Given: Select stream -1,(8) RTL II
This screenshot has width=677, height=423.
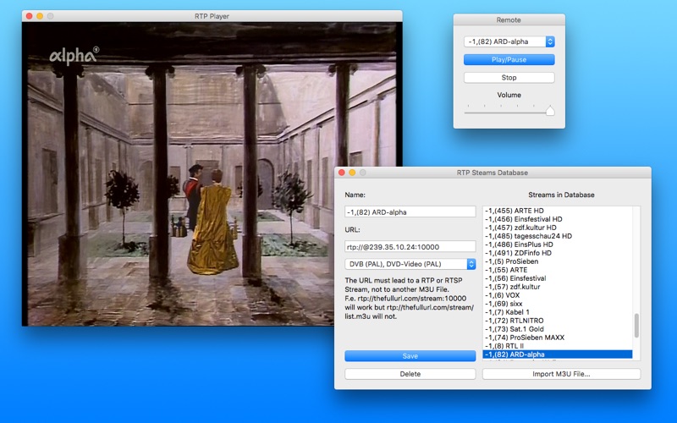Looking at the screenshot, I should 558,346.
